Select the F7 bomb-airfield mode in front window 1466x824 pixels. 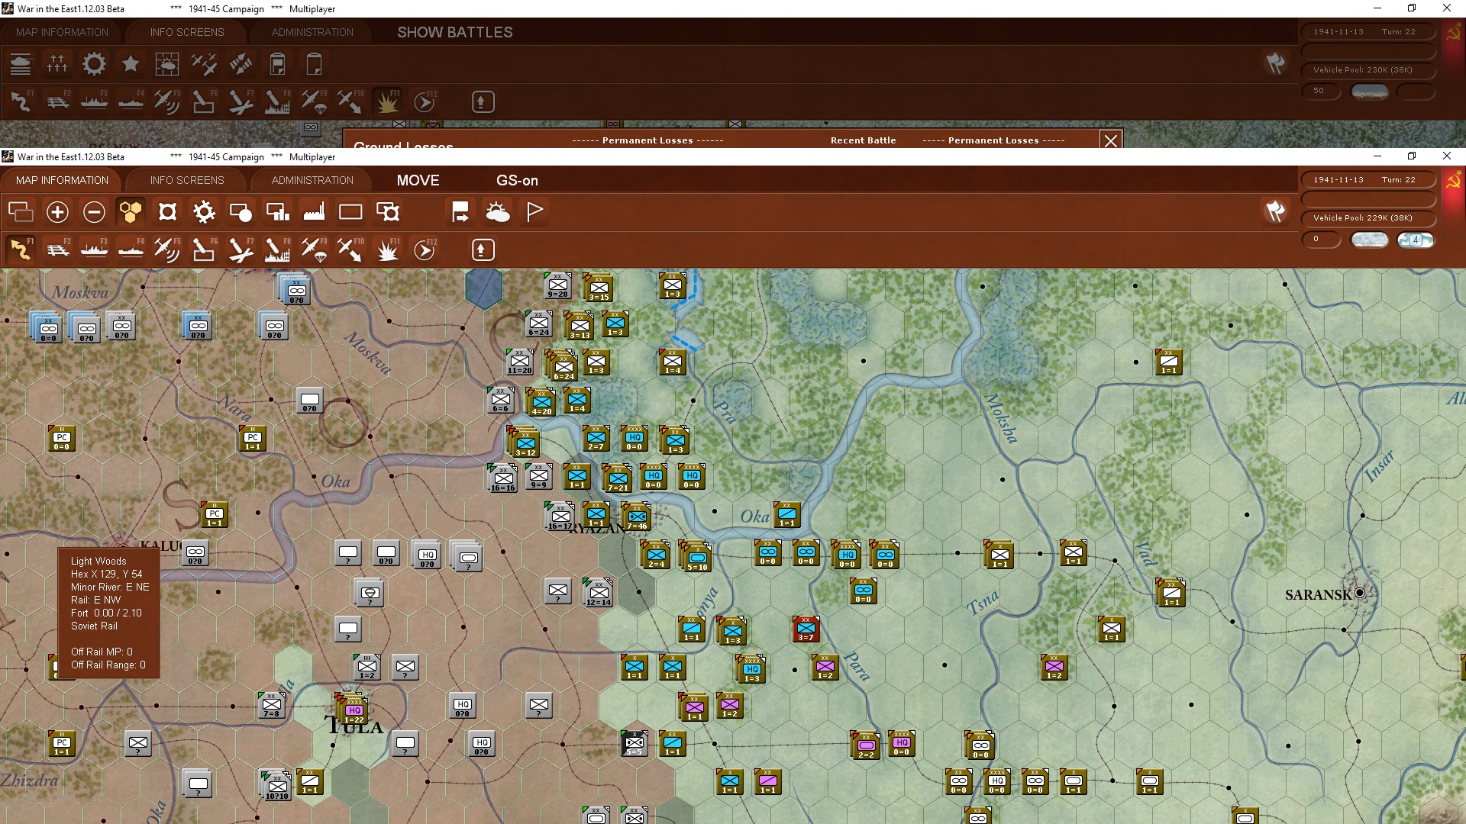tap(241, 249)
